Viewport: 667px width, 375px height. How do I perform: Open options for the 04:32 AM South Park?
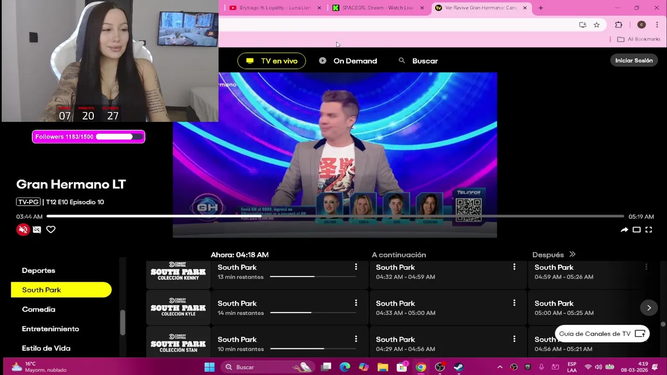(514, 267)
